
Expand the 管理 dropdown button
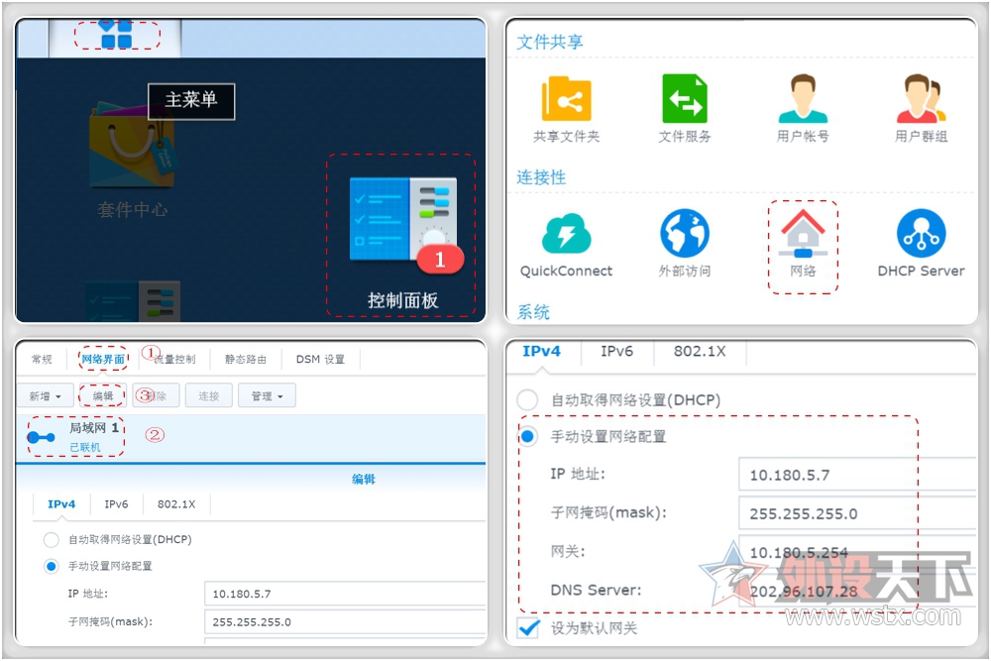pyautogui.click(x=267, y=396)
